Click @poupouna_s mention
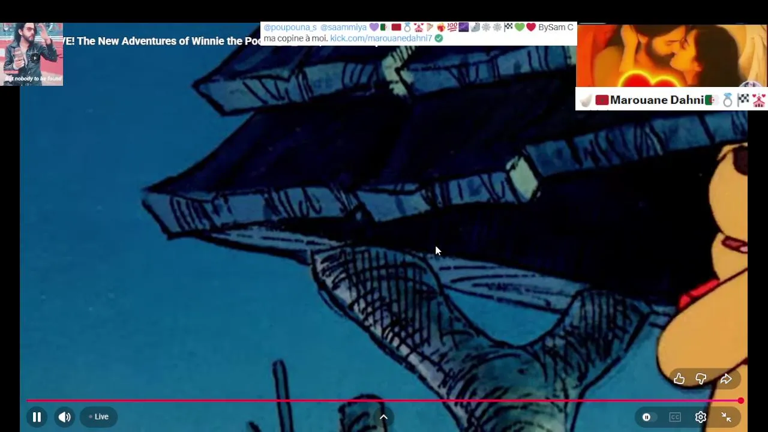 290,27
